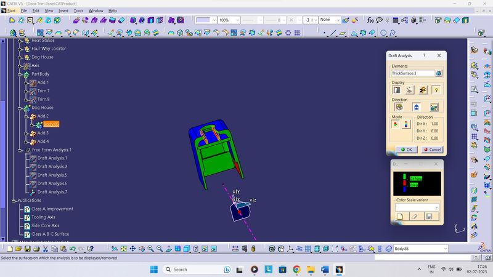Open the Insert menu
This screenshot has width=493, height=277.
[x=63, y=10]
